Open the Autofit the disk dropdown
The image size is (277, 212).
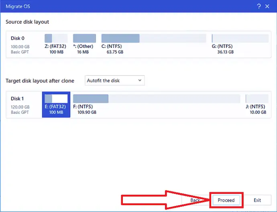click(115, 80)
